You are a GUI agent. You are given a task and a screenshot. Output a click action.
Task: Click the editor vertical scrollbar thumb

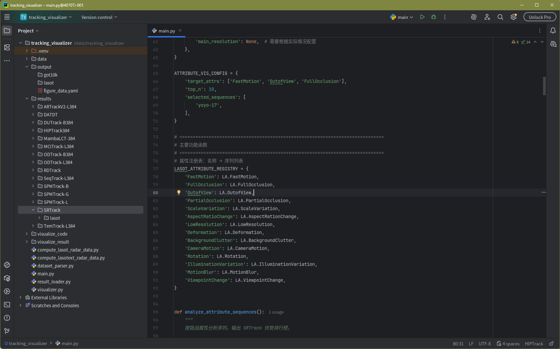point(544,86)
